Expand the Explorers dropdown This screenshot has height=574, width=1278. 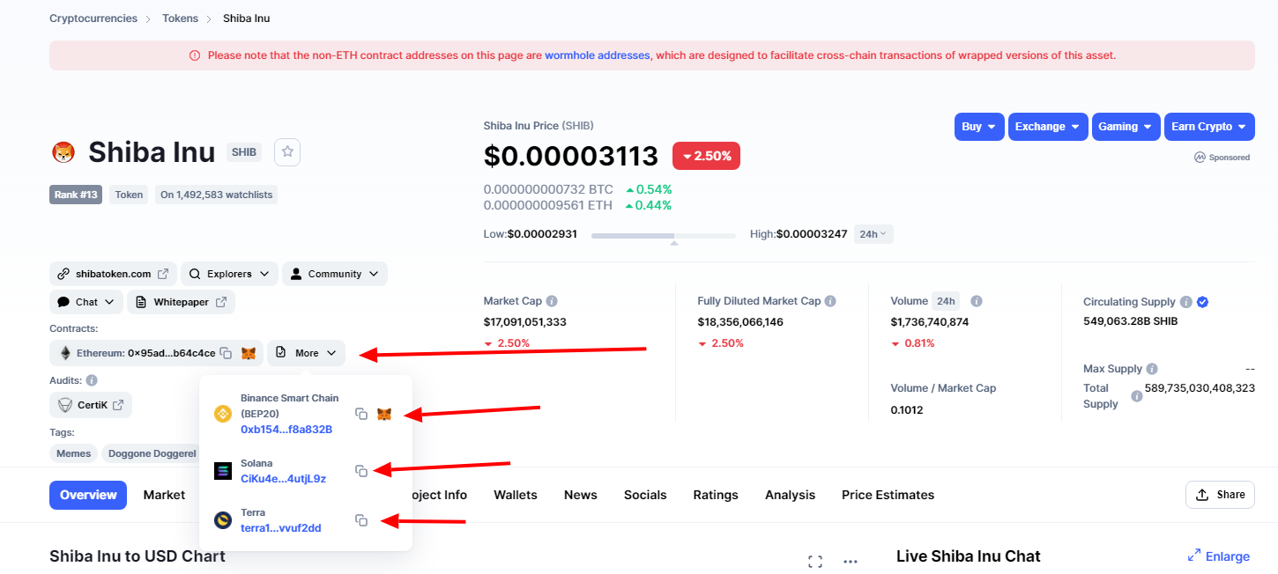pos(229,274)
